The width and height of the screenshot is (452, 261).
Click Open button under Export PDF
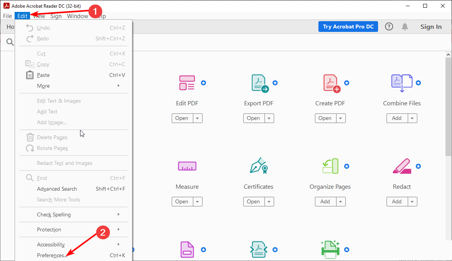click(x=254, y=118)
